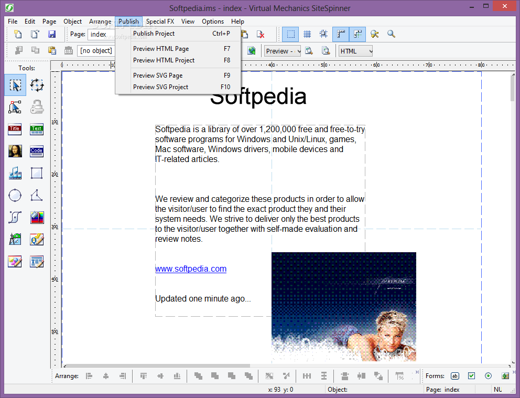Screen dimensions: 520x398
Task: Click the first preview magnifier icon
Action: point(309,51)
